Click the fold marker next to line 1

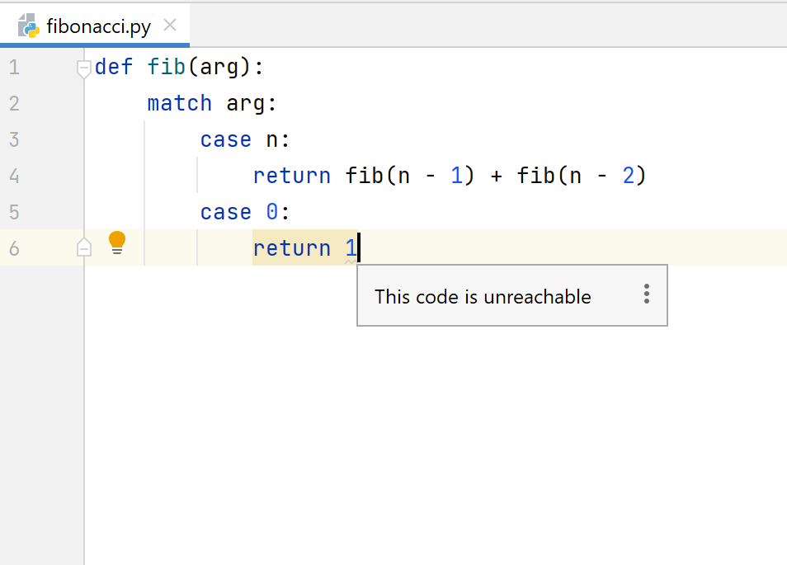tap(83, 68)
